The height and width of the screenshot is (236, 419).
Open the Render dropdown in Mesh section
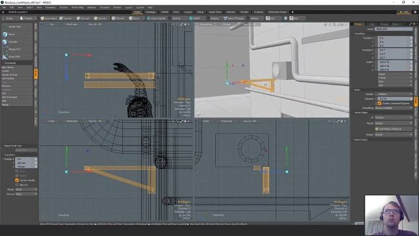[x=393, y=94]
